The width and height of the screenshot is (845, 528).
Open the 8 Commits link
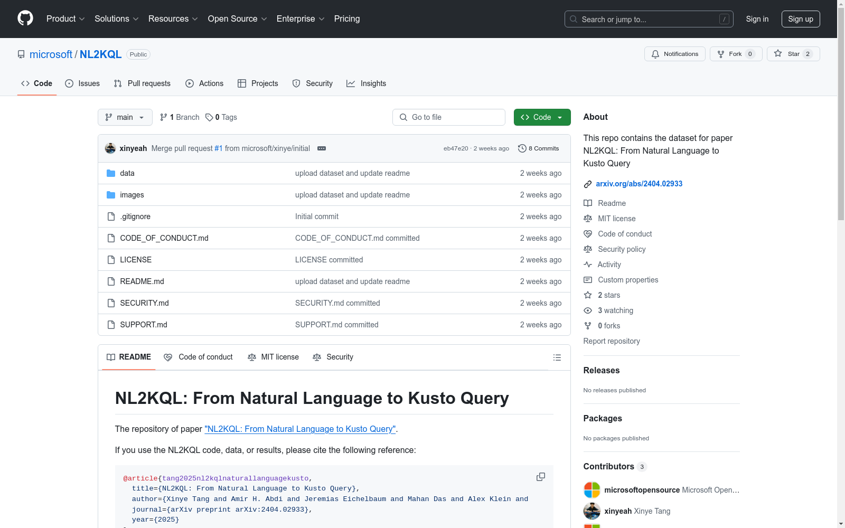click(539, 148)
